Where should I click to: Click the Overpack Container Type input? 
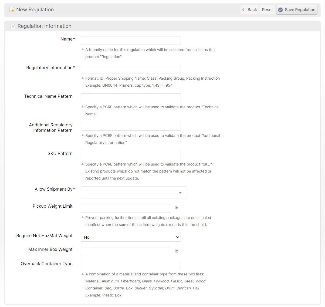point(131,265)
